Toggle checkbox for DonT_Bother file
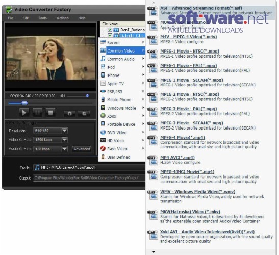279x255 pixels. [x=110, y=30]
